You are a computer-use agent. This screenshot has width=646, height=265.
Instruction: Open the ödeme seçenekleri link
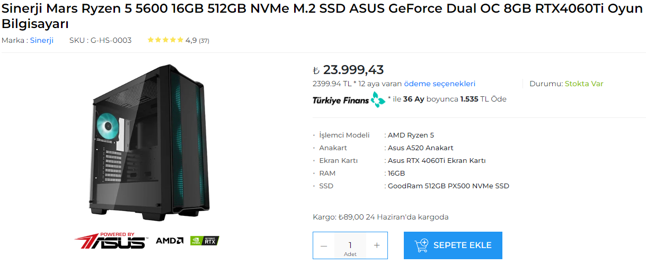[439, 84]
